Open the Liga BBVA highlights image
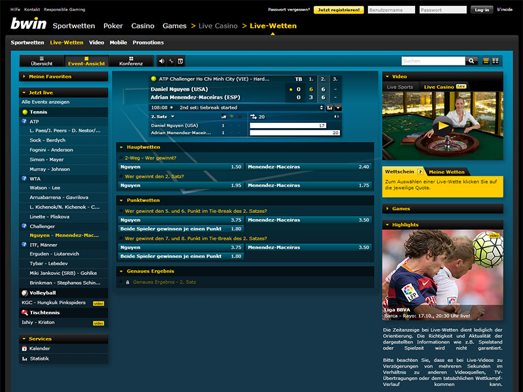The width and height of the screenshot is (523, 392). 443,275
